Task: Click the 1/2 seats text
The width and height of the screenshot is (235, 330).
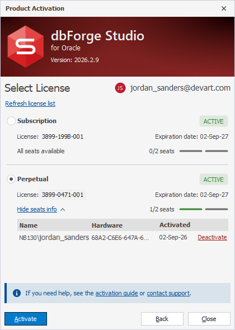Action: coord(162,209)
